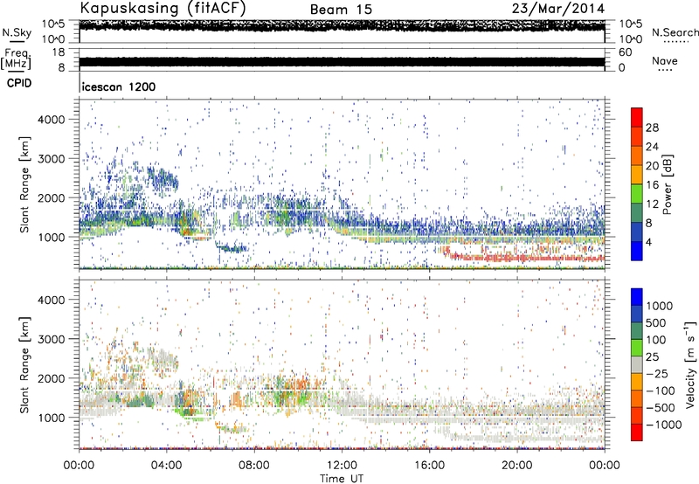This screenshot has height=484, width=699.
Task: Click power panel range tick '3000'
Action: point(52,159)
